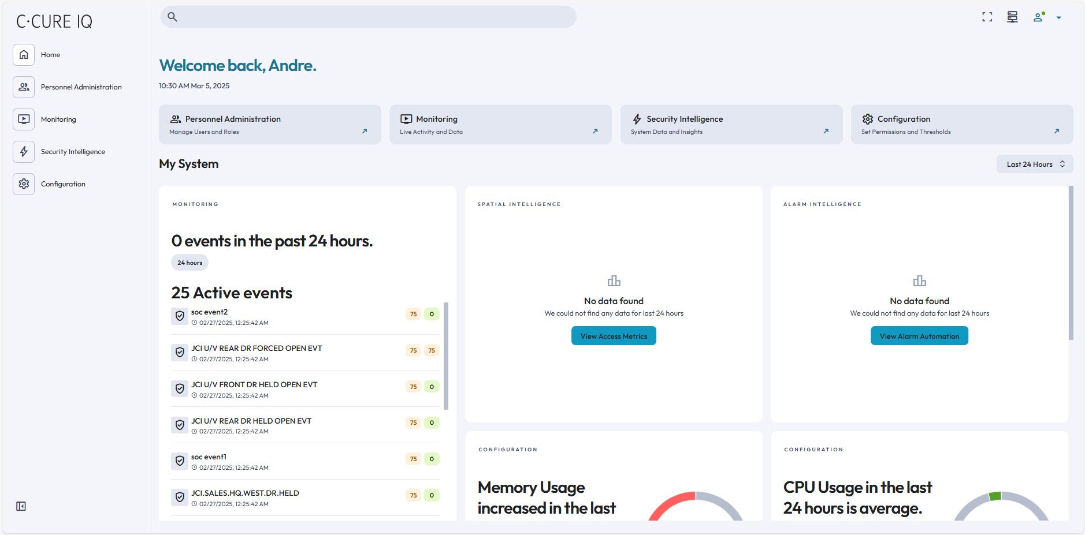Select the Home icon in the sidebar

coord(24,54)
